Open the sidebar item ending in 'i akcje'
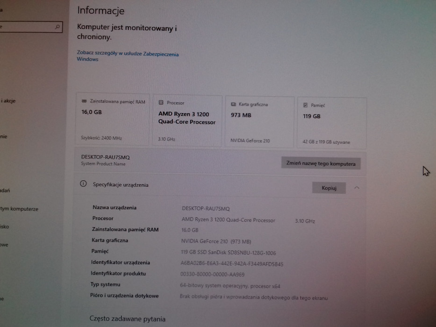The image size is (436, 327). click(8, 100)
